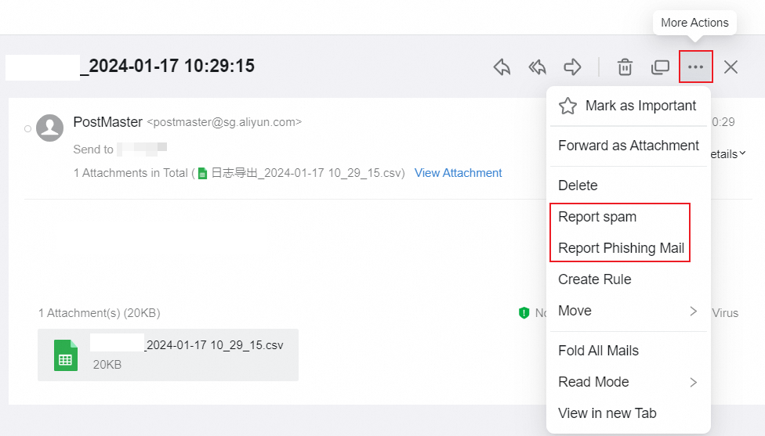Open the Move submenu
The width and height of the screenshot is (765, 436).
[x=629, y=311]
